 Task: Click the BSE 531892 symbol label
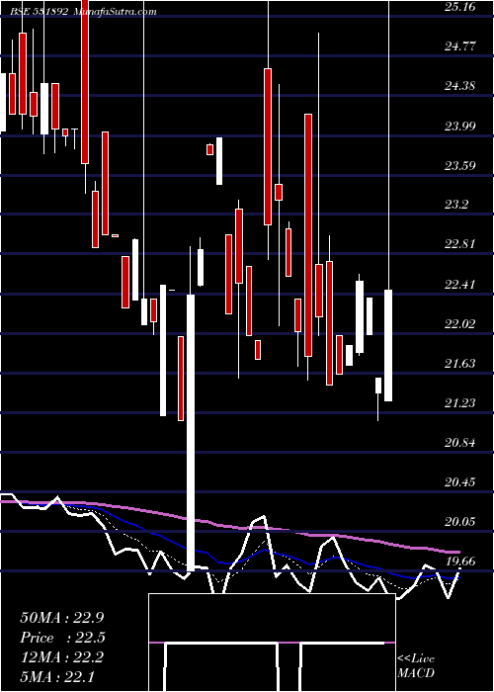pos(40,12)
